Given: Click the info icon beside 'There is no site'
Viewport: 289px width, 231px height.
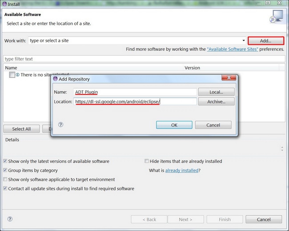Looking at the screenshot, I should click(17, 75).
